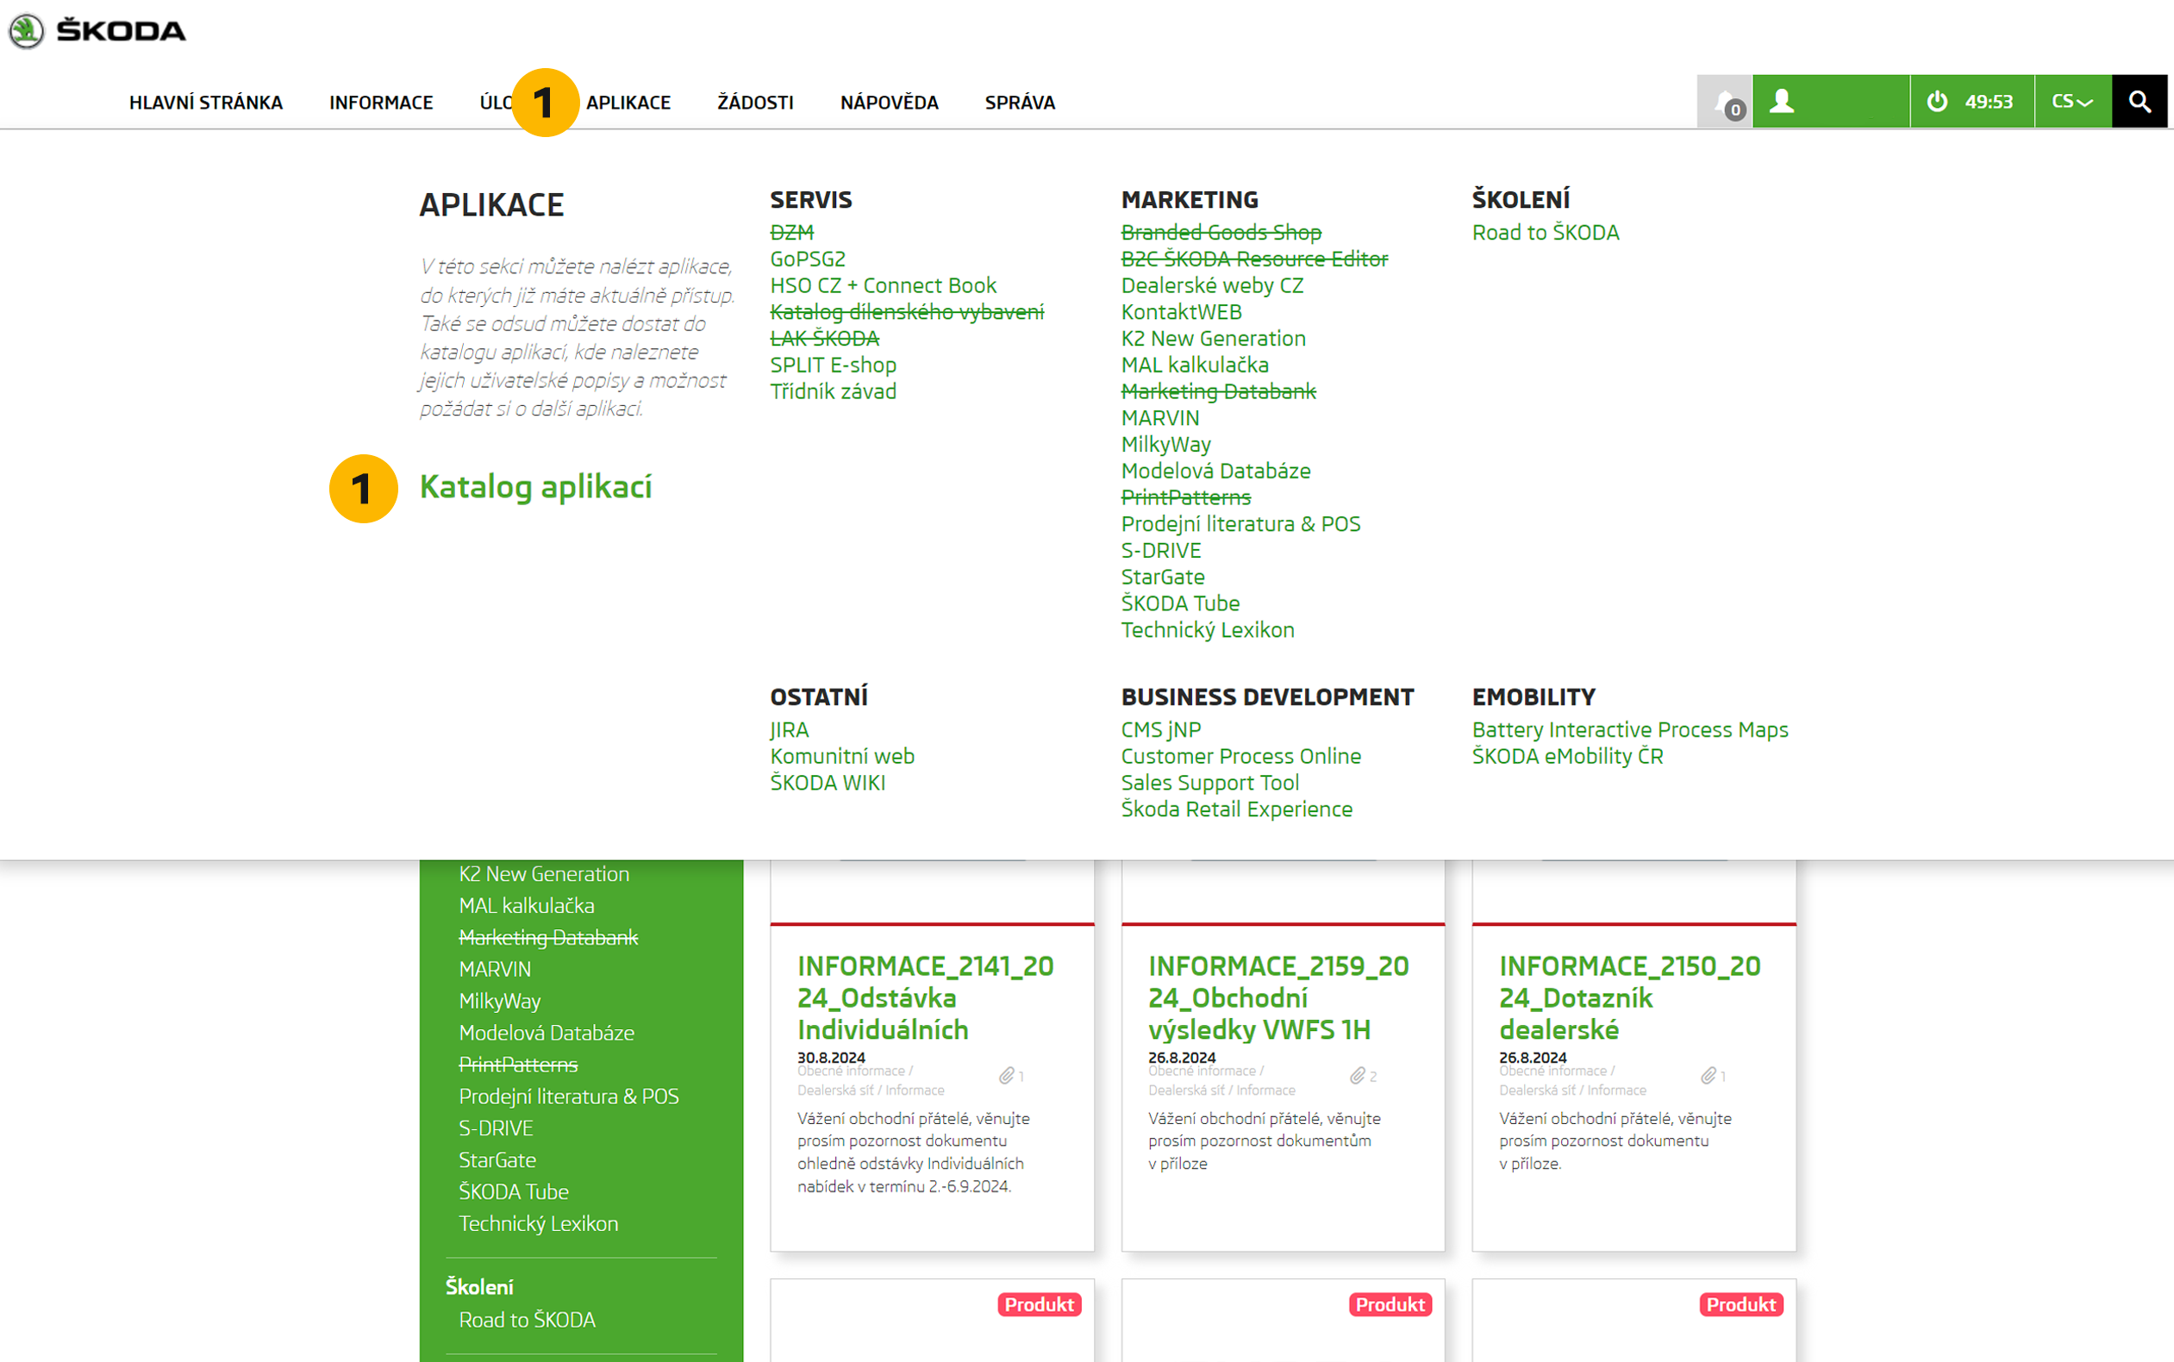Viewport: 2174px width, 1362px height.
Task: Open MARVIN in the mega menu
Action: point(1160,418)
